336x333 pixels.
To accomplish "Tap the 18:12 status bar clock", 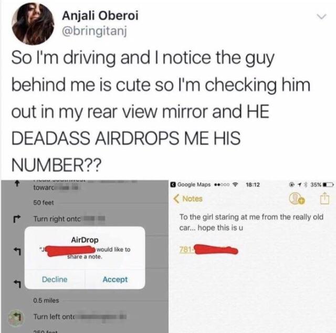I will (253, 184).
